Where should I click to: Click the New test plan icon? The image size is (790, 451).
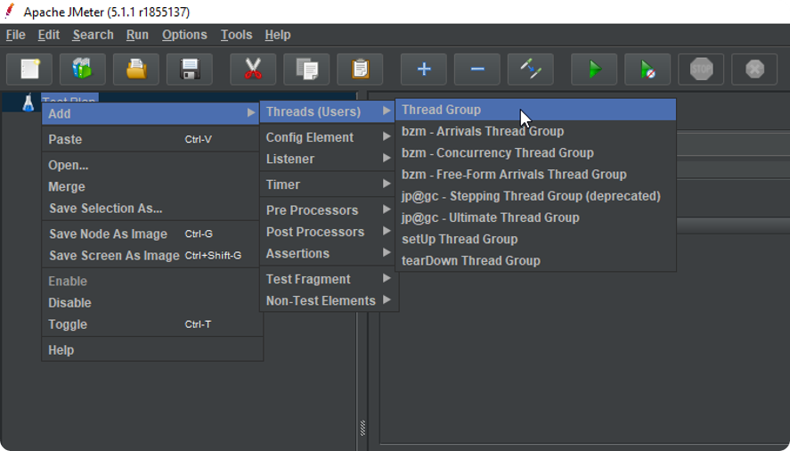[x=29, y=70]
